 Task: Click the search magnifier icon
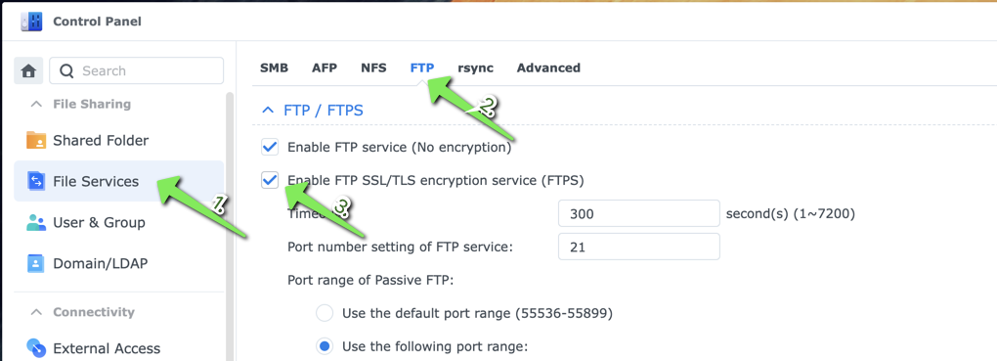point(66,70)
